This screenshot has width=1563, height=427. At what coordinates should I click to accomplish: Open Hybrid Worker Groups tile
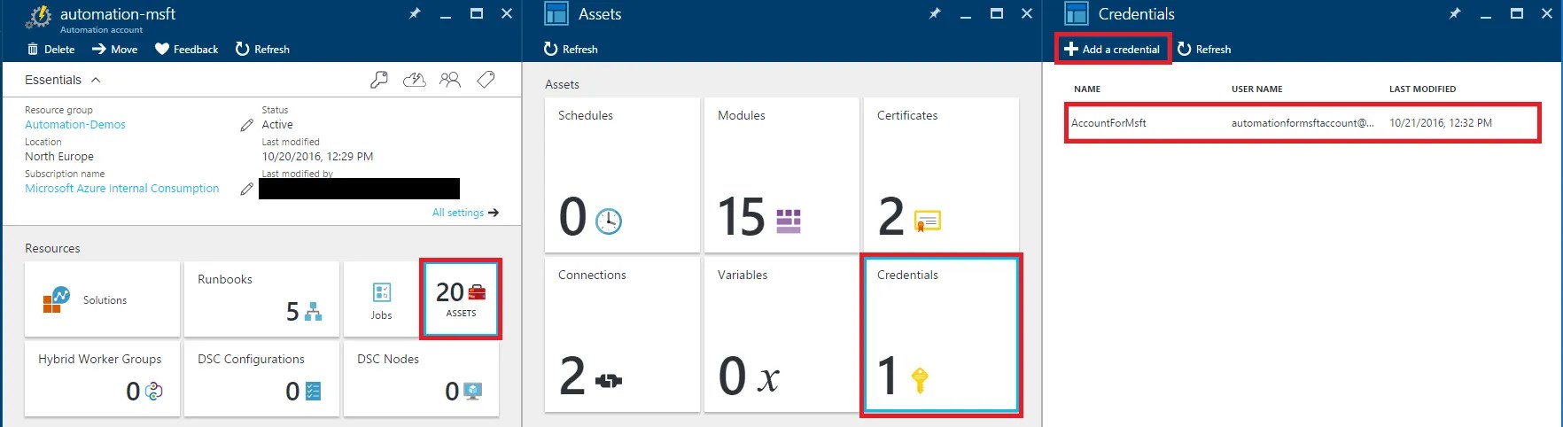[102, 378]
